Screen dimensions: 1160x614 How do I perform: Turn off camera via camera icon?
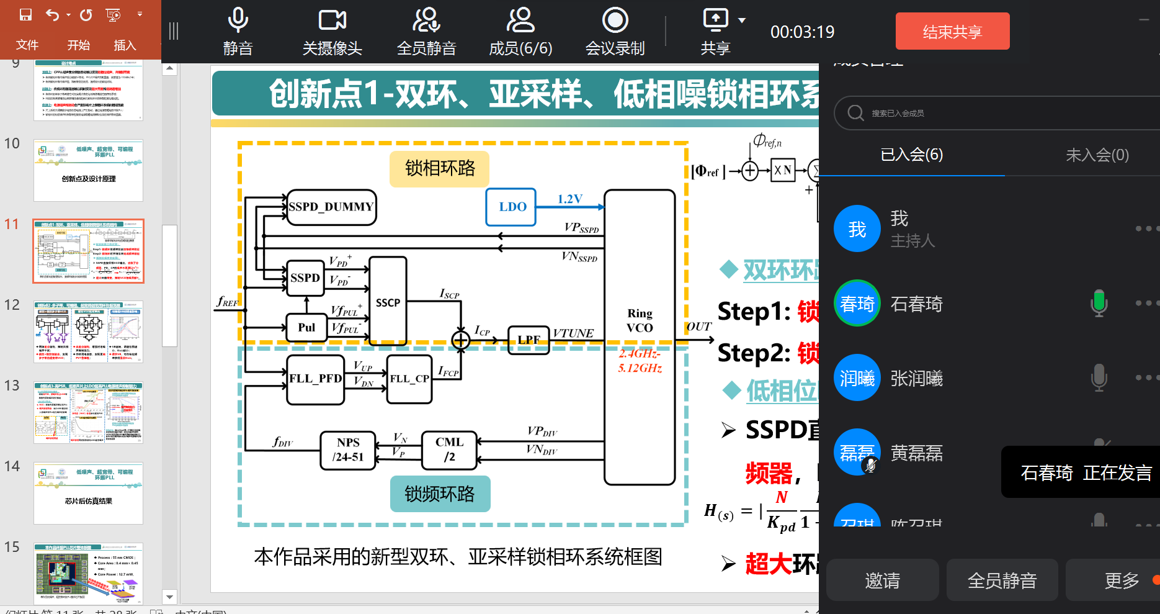(x=332, y=21)
